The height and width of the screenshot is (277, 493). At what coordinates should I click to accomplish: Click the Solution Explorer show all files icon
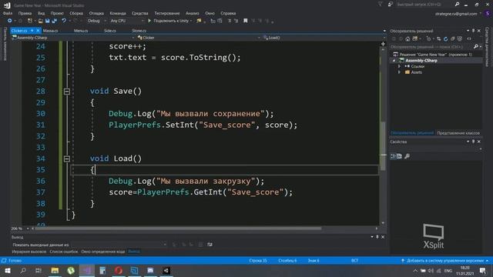point(460,39)
